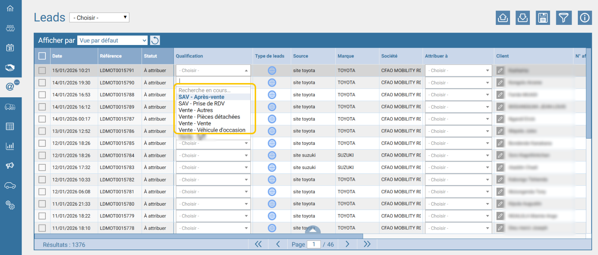598x255 pixels.
Task: Click the save floppy disk icon
Action: point(543,18)
